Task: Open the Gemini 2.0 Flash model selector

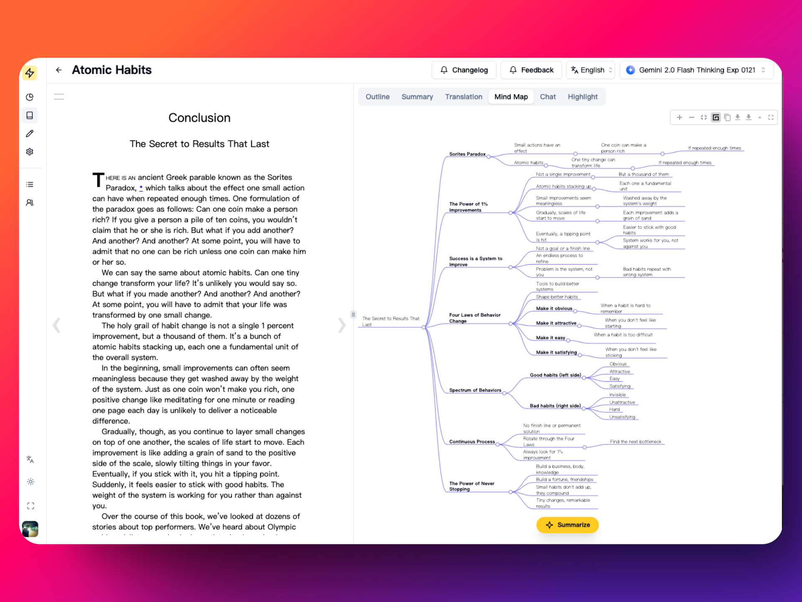Action: click(696, 70)
